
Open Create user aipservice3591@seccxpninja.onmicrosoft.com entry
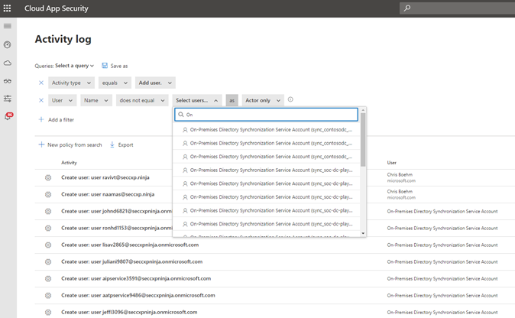136,278
